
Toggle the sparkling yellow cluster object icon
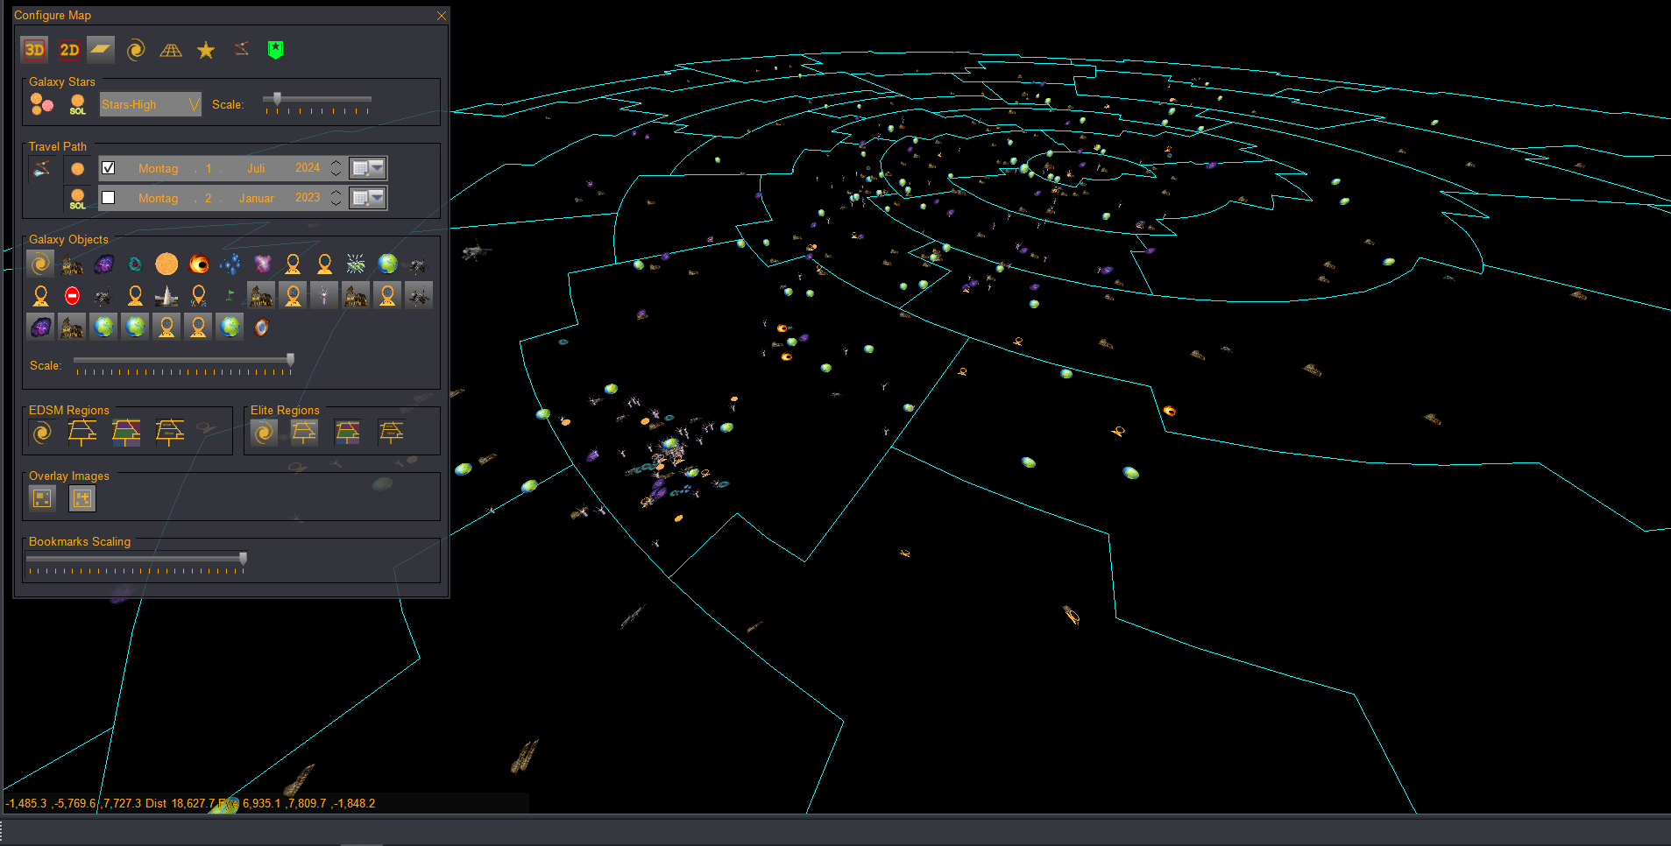[x=356, y=264]
